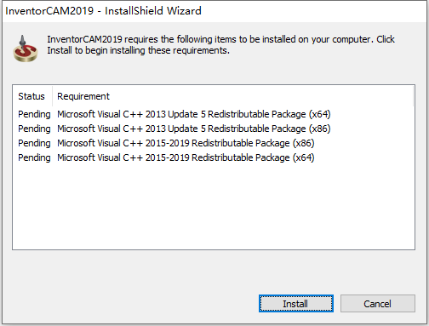Click Pending status of 2015-2019 x64 package

(34, 157)
